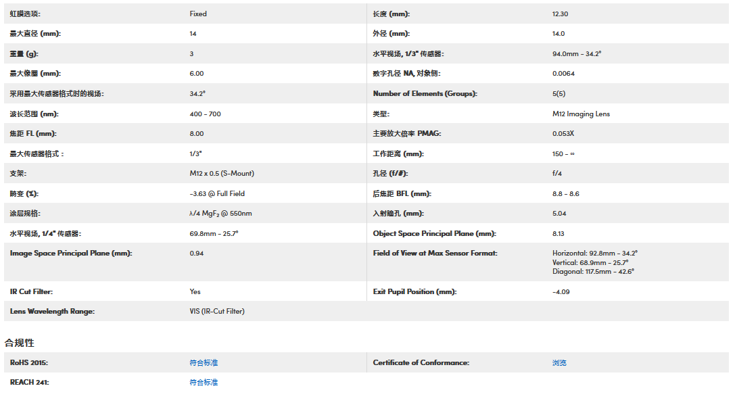Open the RoHS 2015 符合标准 link
Screen dimensions: 737x407
(204, 363)
